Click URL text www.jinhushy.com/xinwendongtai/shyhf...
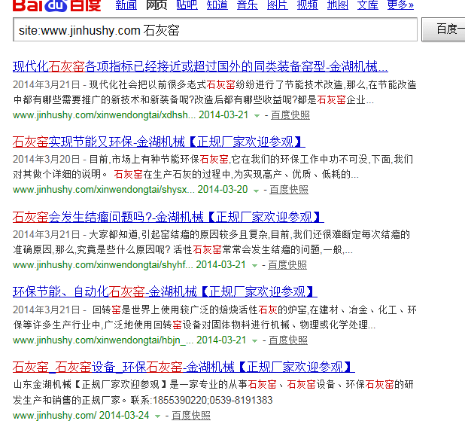465x427 pixels. 102,265
